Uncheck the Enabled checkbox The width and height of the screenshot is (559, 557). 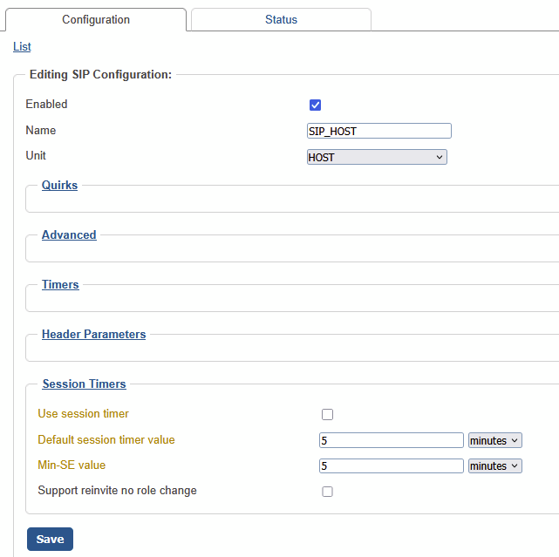click(x=316, y=105)
